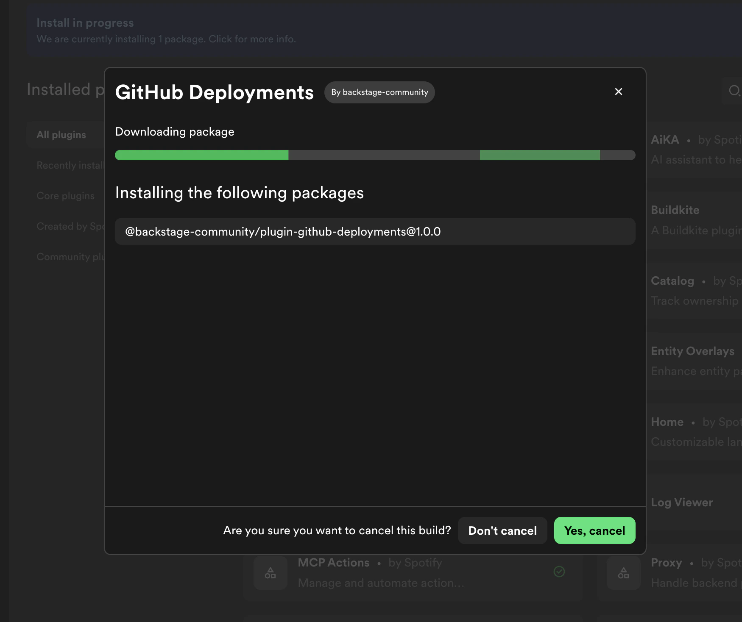Open the Proxy plugin card

(670, 573)
